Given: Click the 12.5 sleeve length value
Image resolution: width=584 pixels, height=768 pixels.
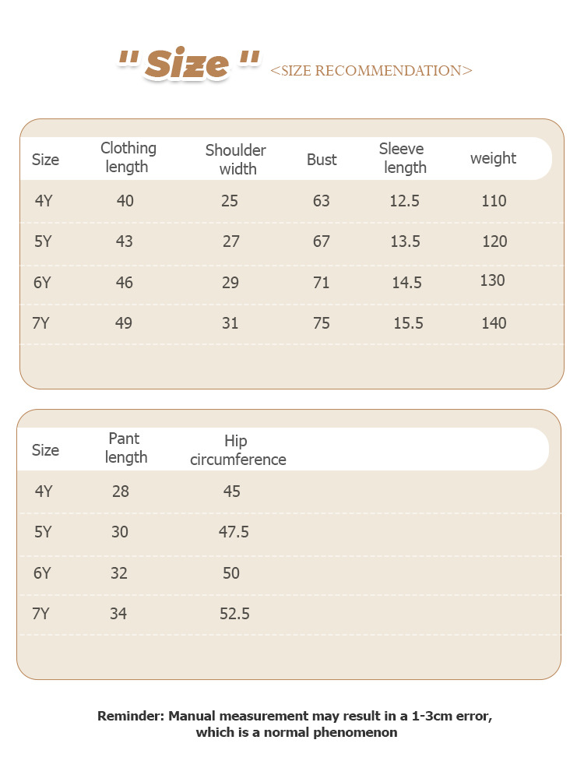Looking at the screenshot, I should pyautogui.click(x=404, y=201).
